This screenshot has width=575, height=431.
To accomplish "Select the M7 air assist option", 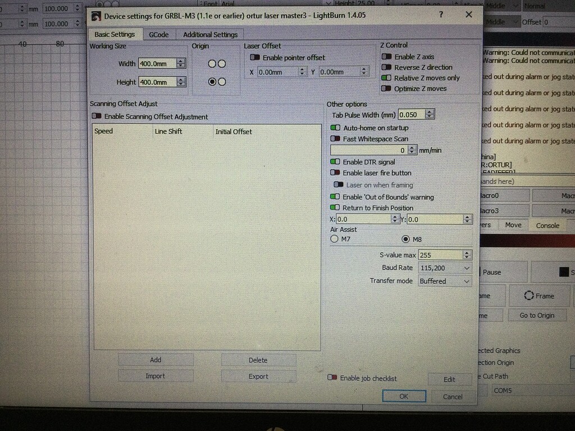I will click(335, 239).
